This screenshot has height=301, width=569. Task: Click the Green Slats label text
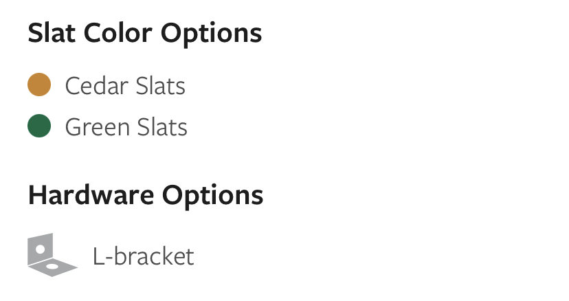click(126, 127)
